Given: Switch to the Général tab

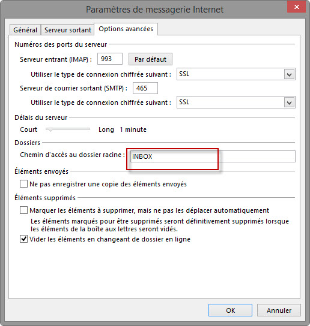Looking at the screenshot, I should [25, 30].
